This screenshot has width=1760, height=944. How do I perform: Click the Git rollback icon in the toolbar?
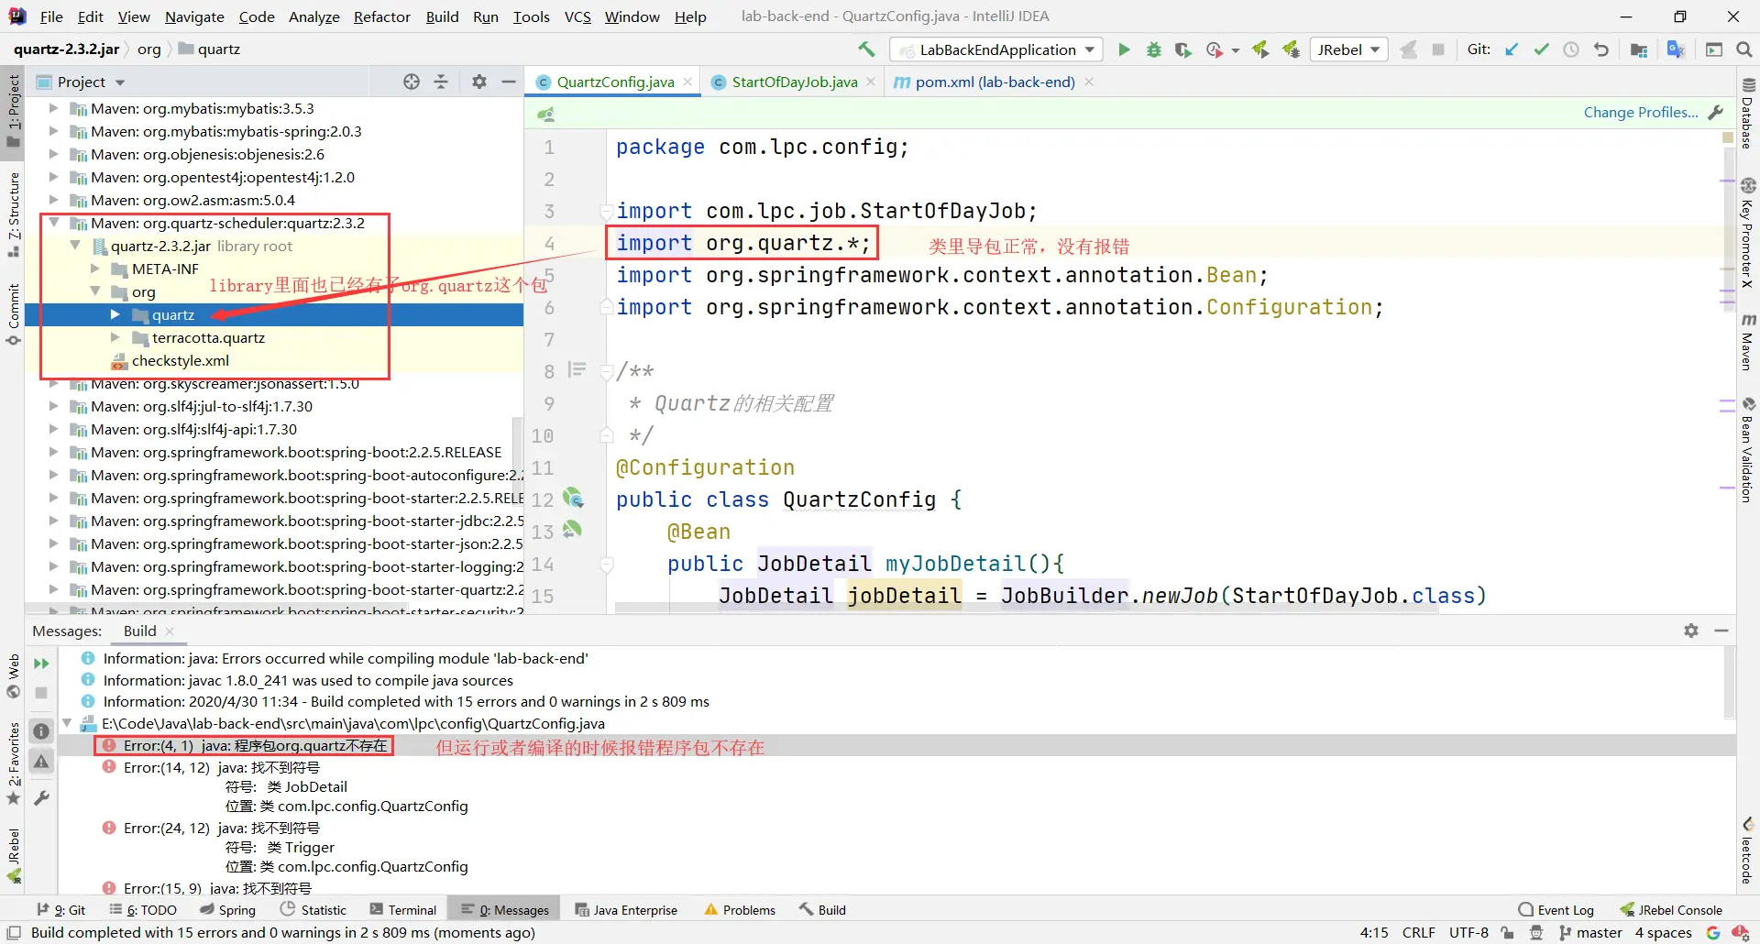[x=1600, y=49]
